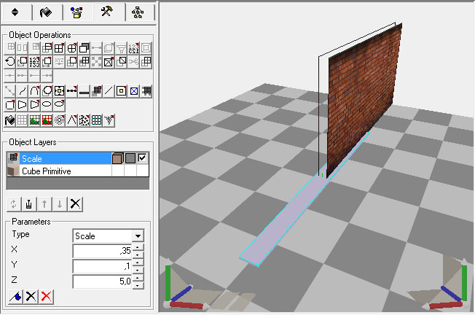Open the hierarchy tree tab

tap(135, 12)
